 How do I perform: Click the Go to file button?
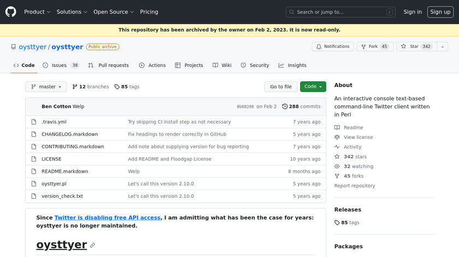point(281,87)
